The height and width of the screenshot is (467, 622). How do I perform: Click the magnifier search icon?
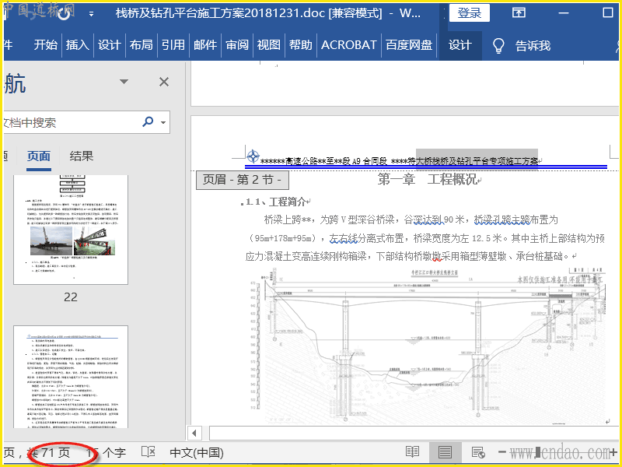pos(148,121)
